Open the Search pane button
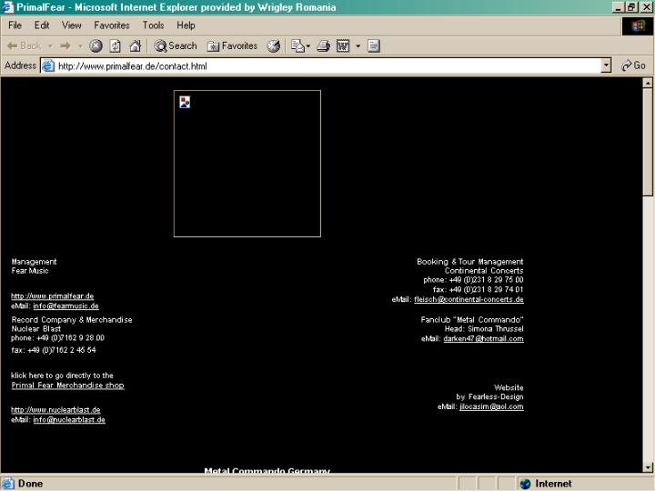655x491 pixels. coord(175,46)
